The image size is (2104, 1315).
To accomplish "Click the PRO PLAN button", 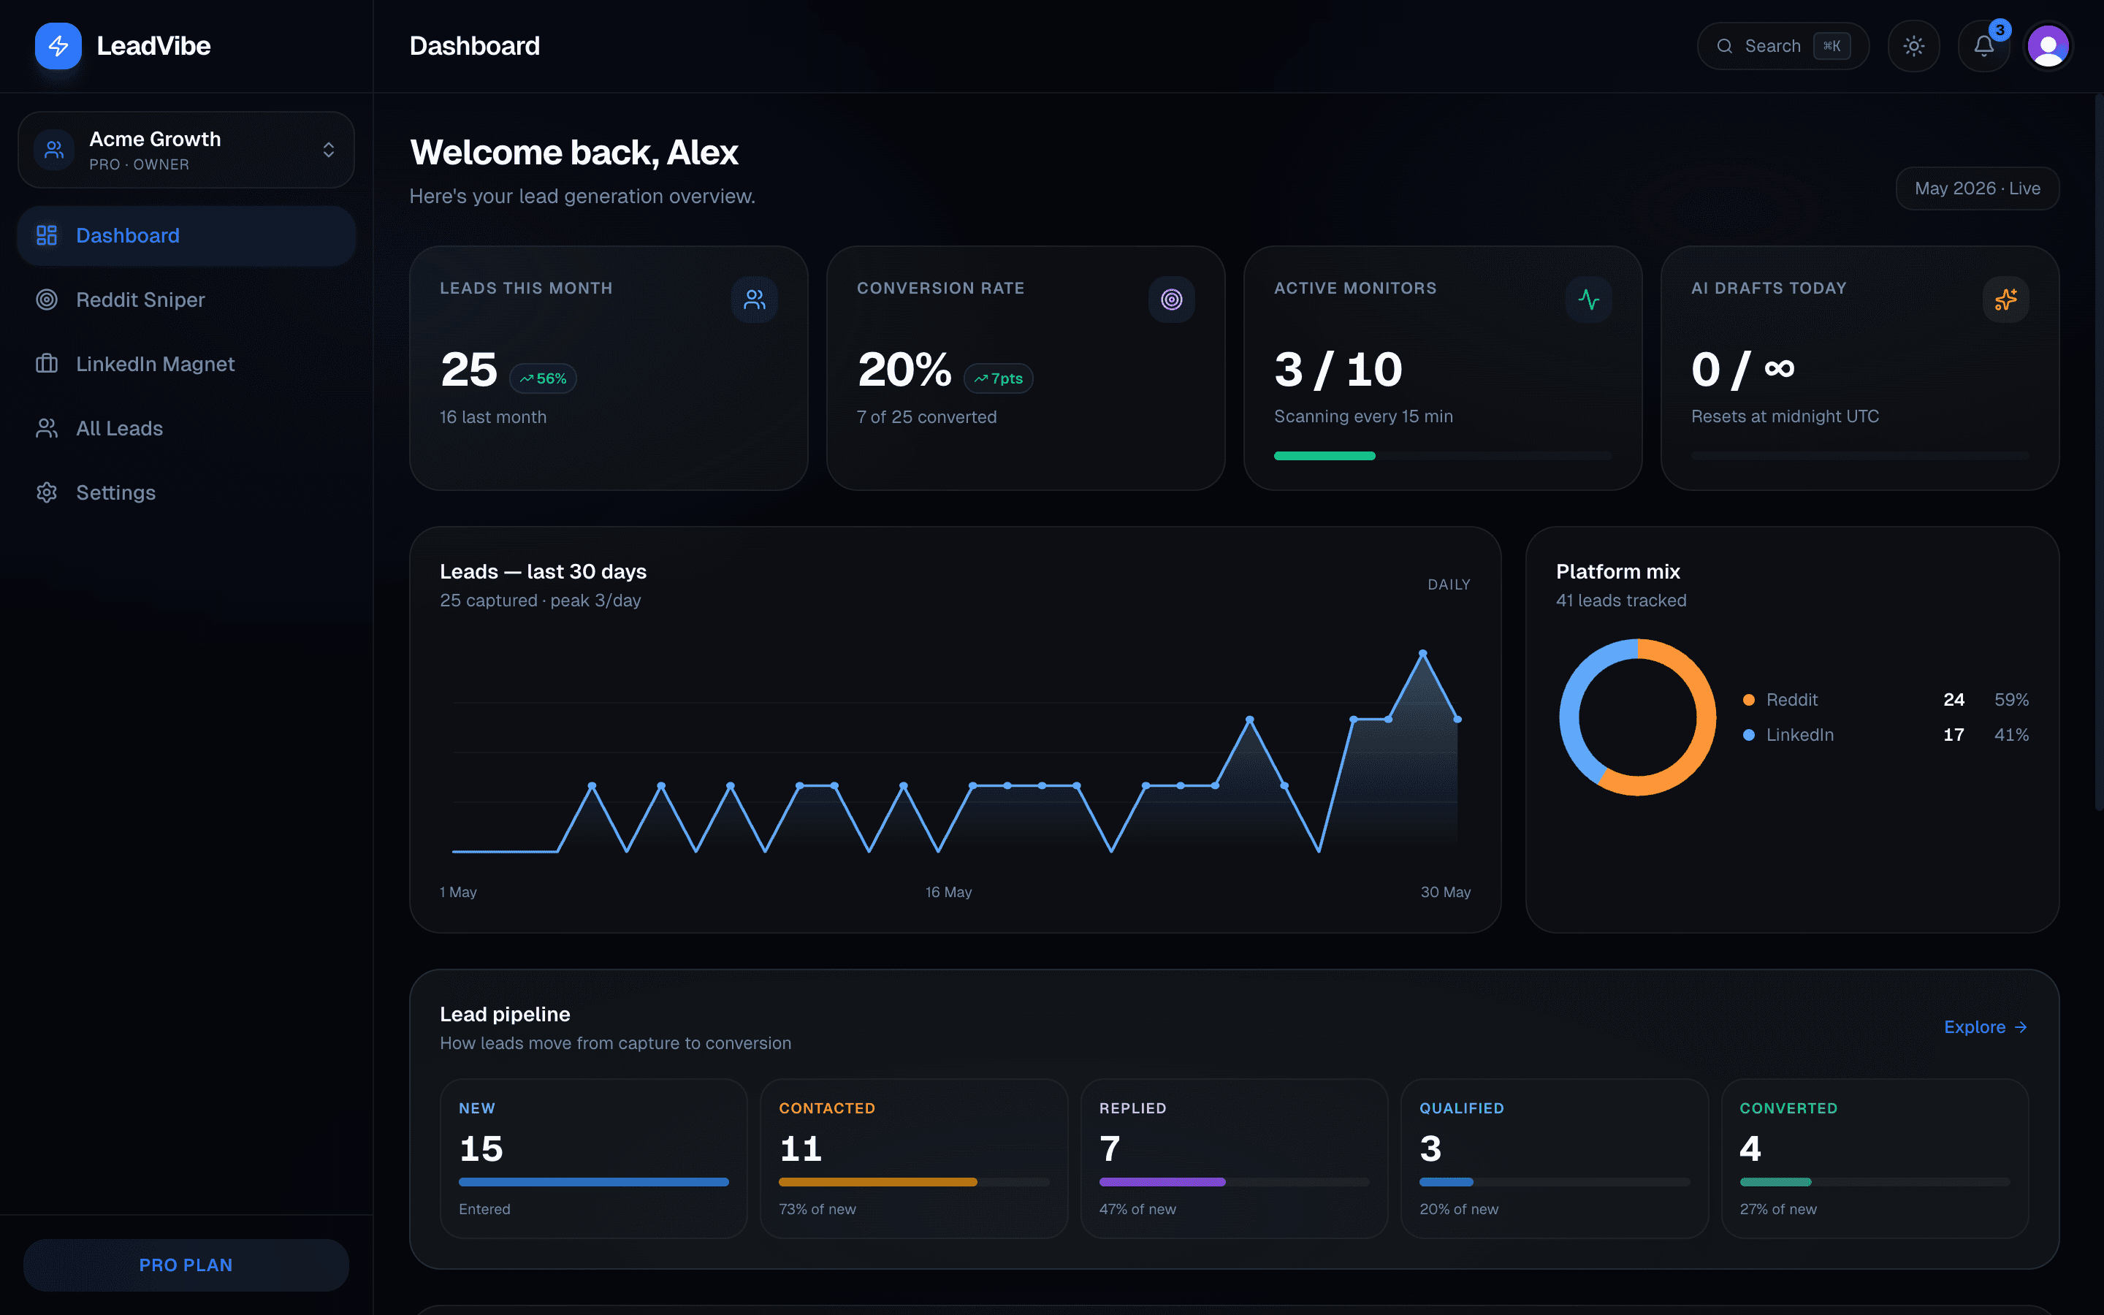I will [x=186, y=1265].
